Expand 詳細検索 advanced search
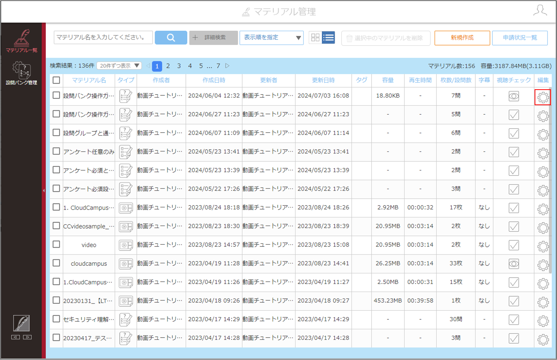Viewport: 557px width, 360px height. (214, 38)
